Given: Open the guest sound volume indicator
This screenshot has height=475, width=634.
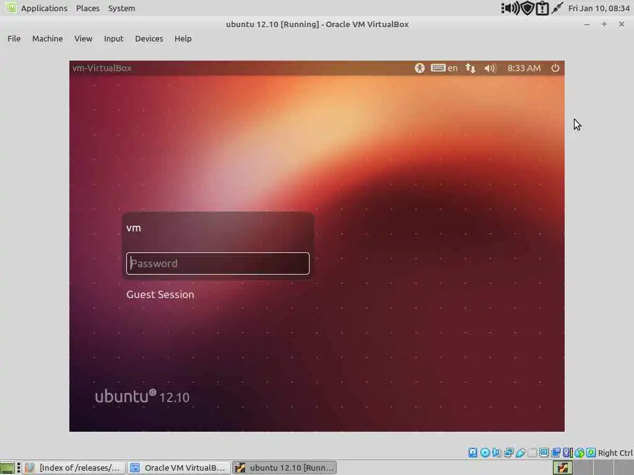Looking at the screenshot, I should (490, 68).
